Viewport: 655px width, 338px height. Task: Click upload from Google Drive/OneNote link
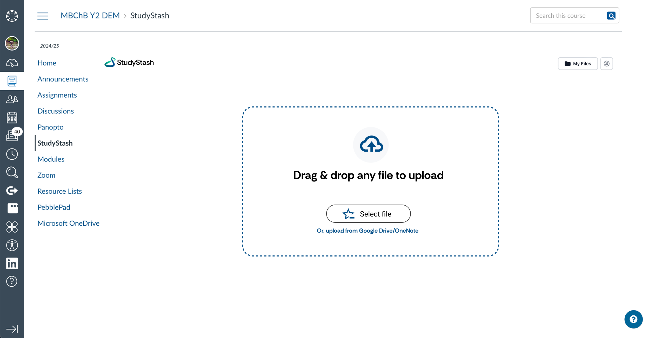pos(367,231)
